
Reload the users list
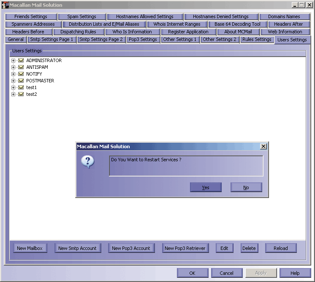tap(281, 248)
